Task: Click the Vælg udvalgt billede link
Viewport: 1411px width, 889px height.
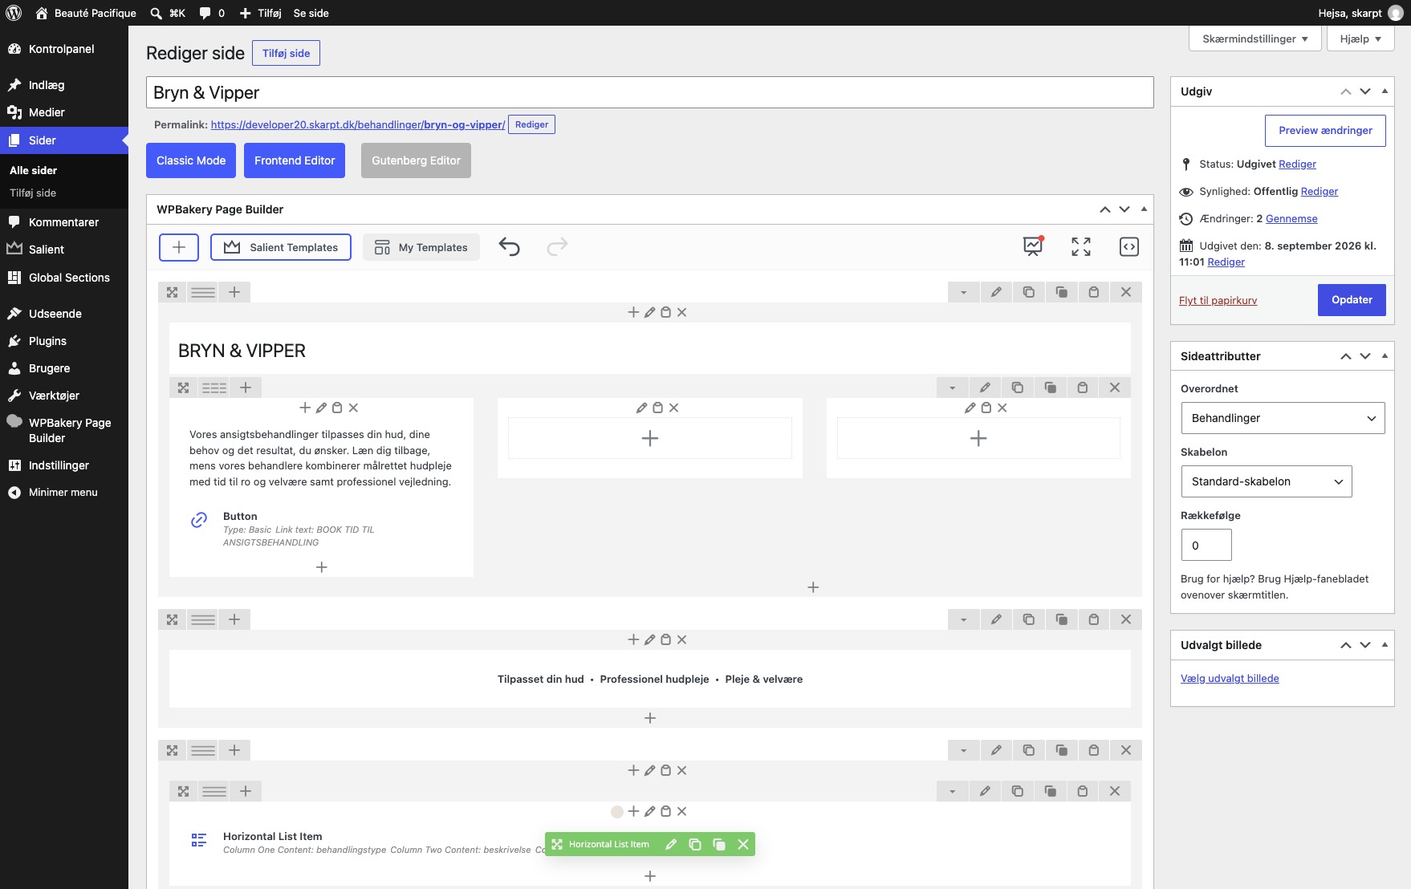Action: coord(1230,678)
